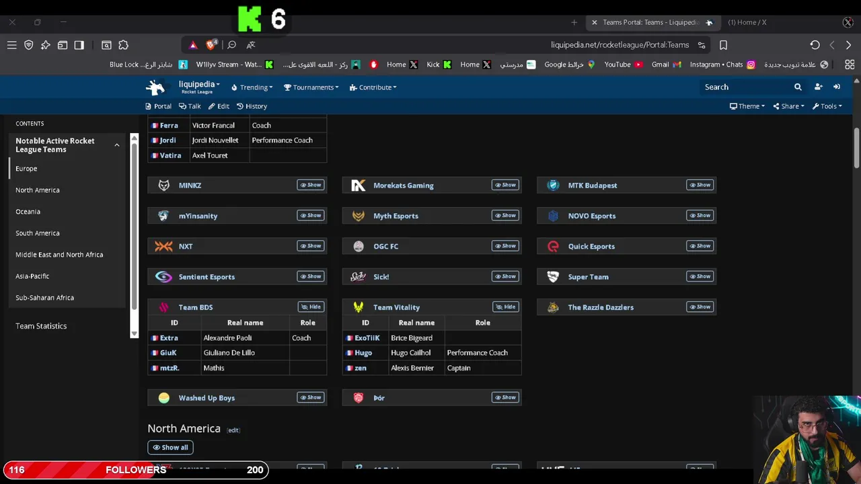Click the Brave Rewards triangle icon
The image size is (861, 484).
tap(193, 45)
